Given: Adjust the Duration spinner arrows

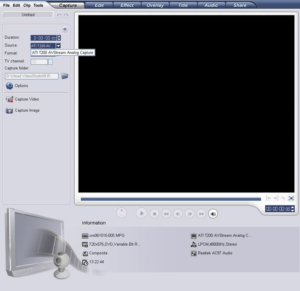Looking at the screenshot, I should [x=59, y=38].
